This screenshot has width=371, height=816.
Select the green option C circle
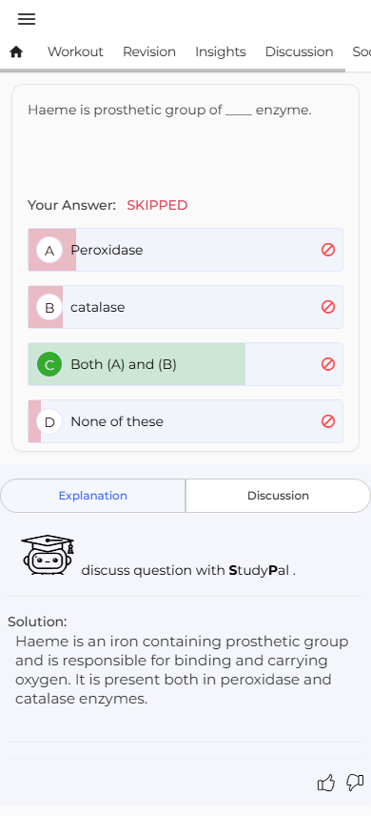point(49,364)
